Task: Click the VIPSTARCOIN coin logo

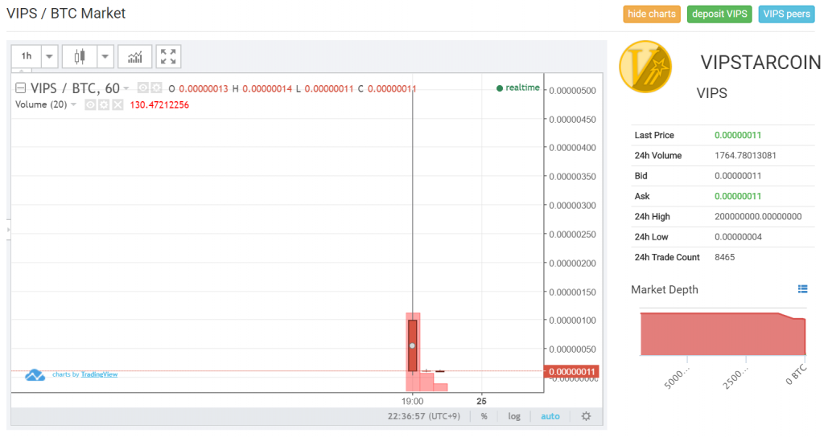Action: (x=645, y=67)
